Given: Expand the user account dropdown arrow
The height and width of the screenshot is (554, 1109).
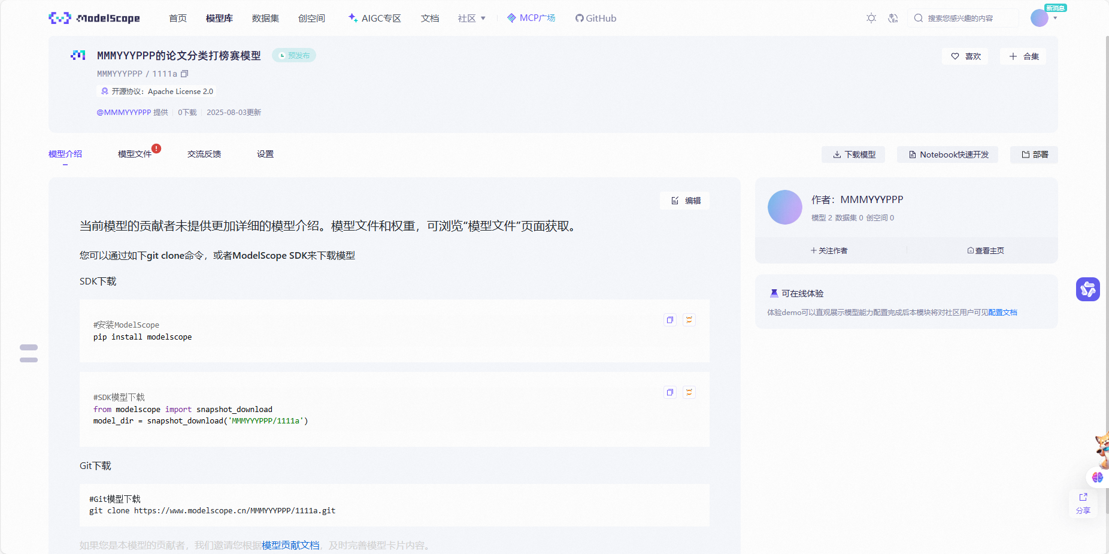Looking at the screenshot, I should pos(1055,18).
